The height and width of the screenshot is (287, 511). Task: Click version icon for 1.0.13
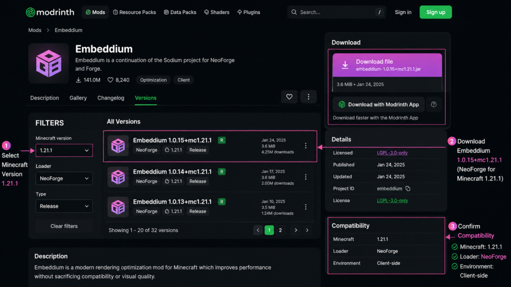click(118, 207)
